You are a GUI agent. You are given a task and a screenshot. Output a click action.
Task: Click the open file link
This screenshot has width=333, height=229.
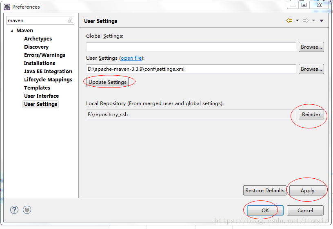pyautogui.click(x=131, y=58)
